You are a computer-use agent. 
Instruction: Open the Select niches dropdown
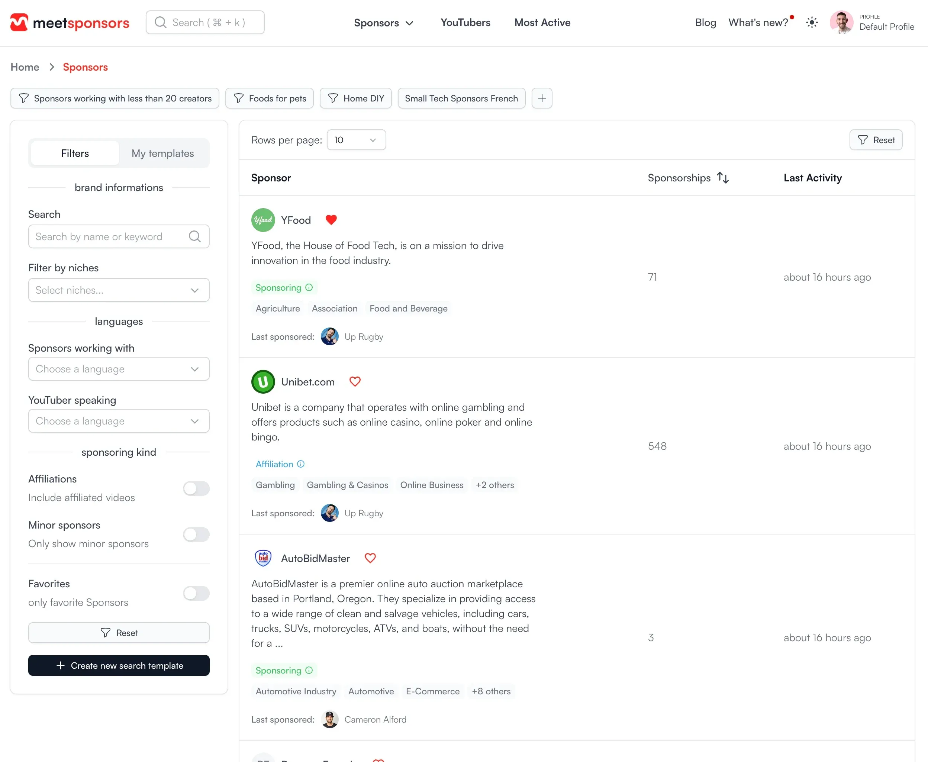tap(119, 290)
